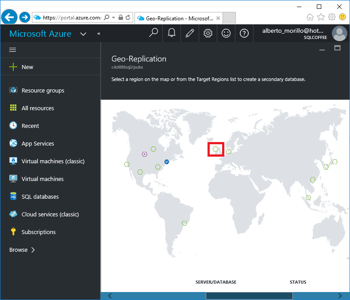Screen dimensions: 350x300
Task: Click New in the sidebar
Action: coord(50,67)
